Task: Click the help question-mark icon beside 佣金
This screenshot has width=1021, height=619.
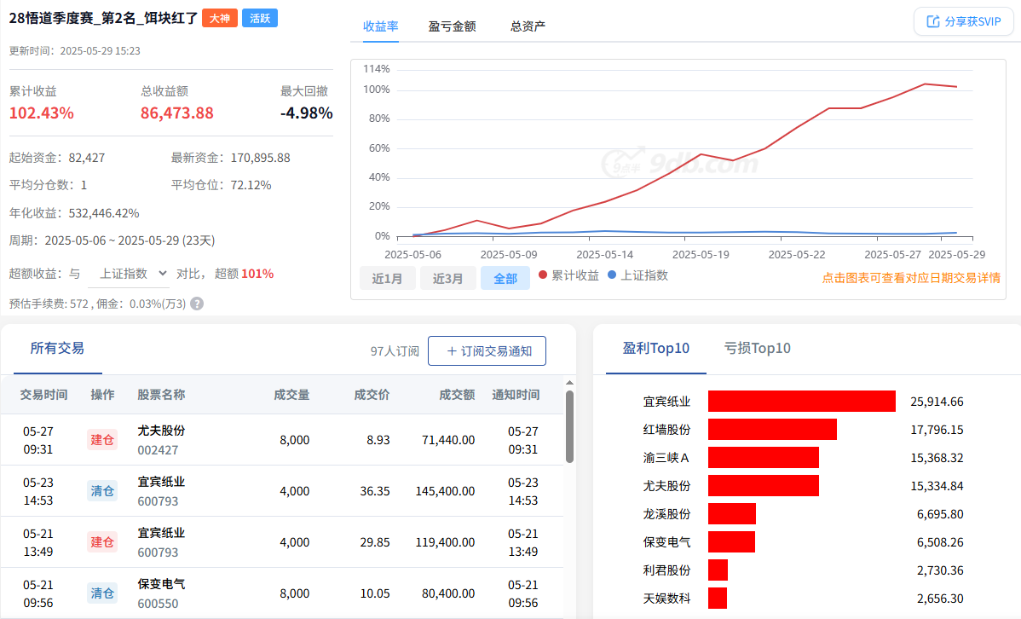Action: (x=197, y=304)
